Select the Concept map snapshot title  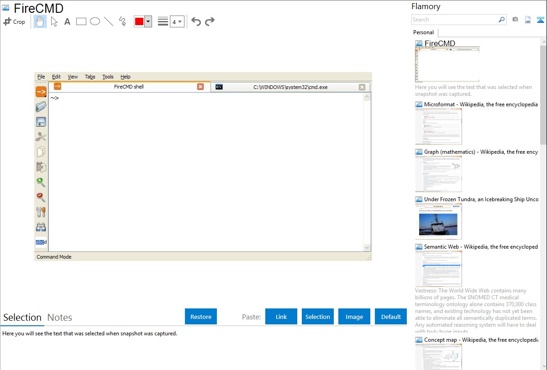[x=481, y=339]
